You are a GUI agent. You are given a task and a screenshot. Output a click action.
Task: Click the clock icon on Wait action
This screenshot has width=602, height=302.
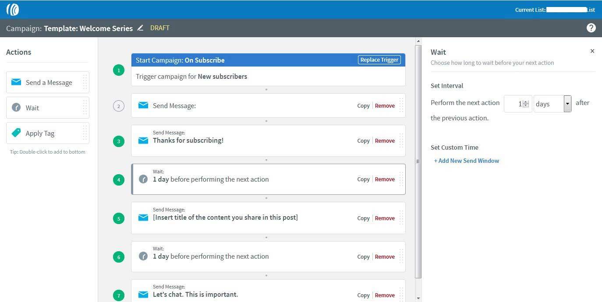[16, 108]
